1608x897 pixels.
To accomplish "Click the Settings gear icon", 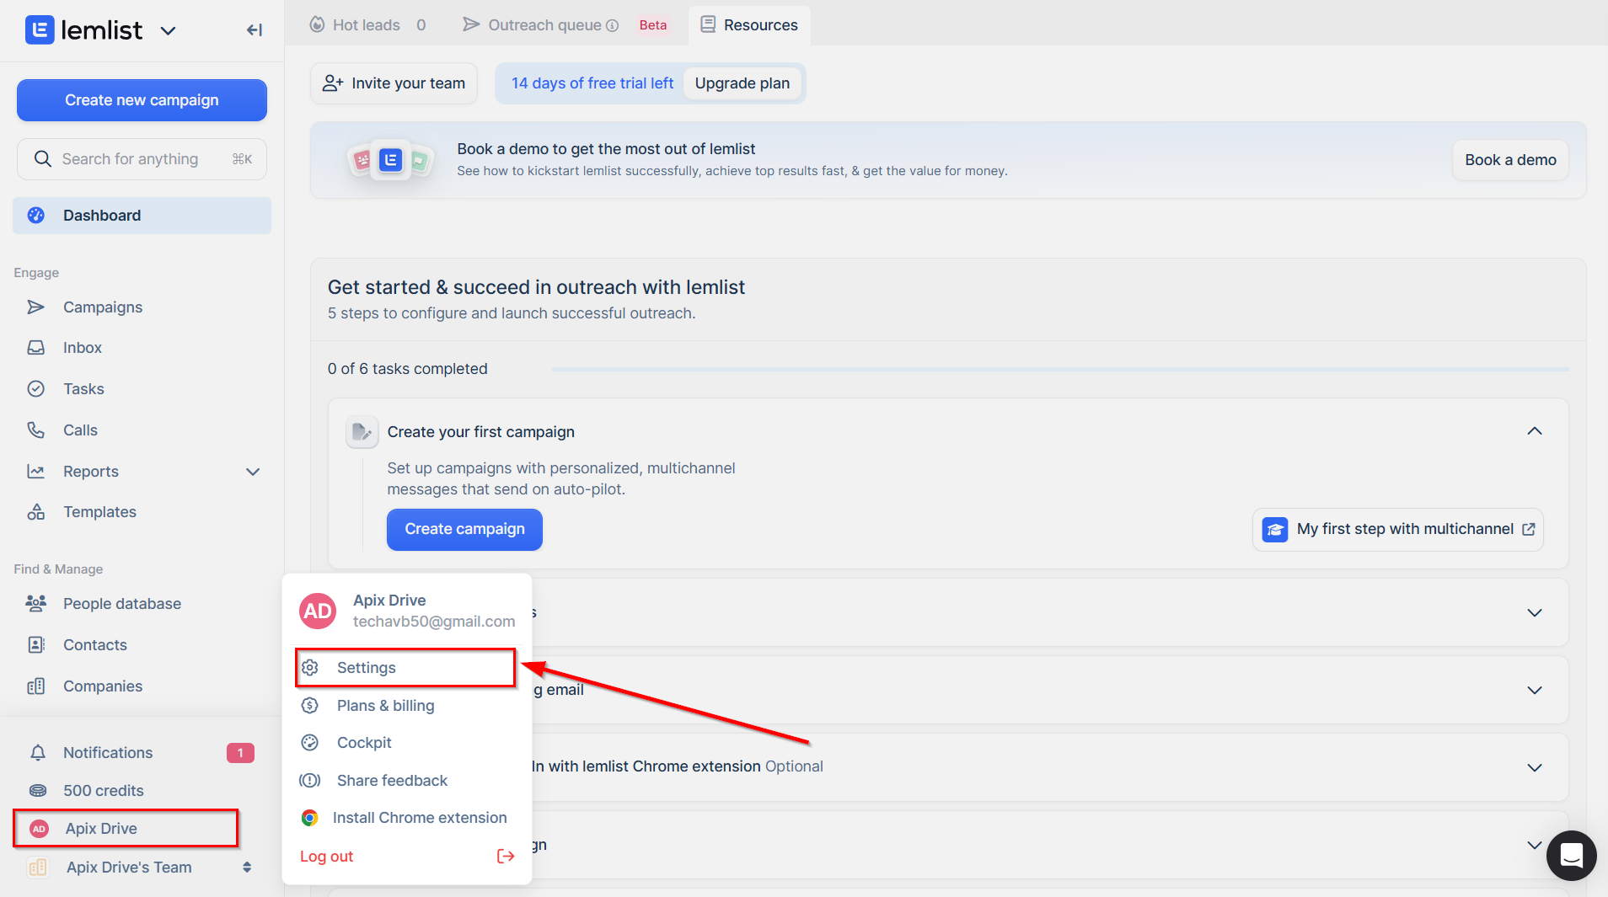I will (x=310, y=668).
